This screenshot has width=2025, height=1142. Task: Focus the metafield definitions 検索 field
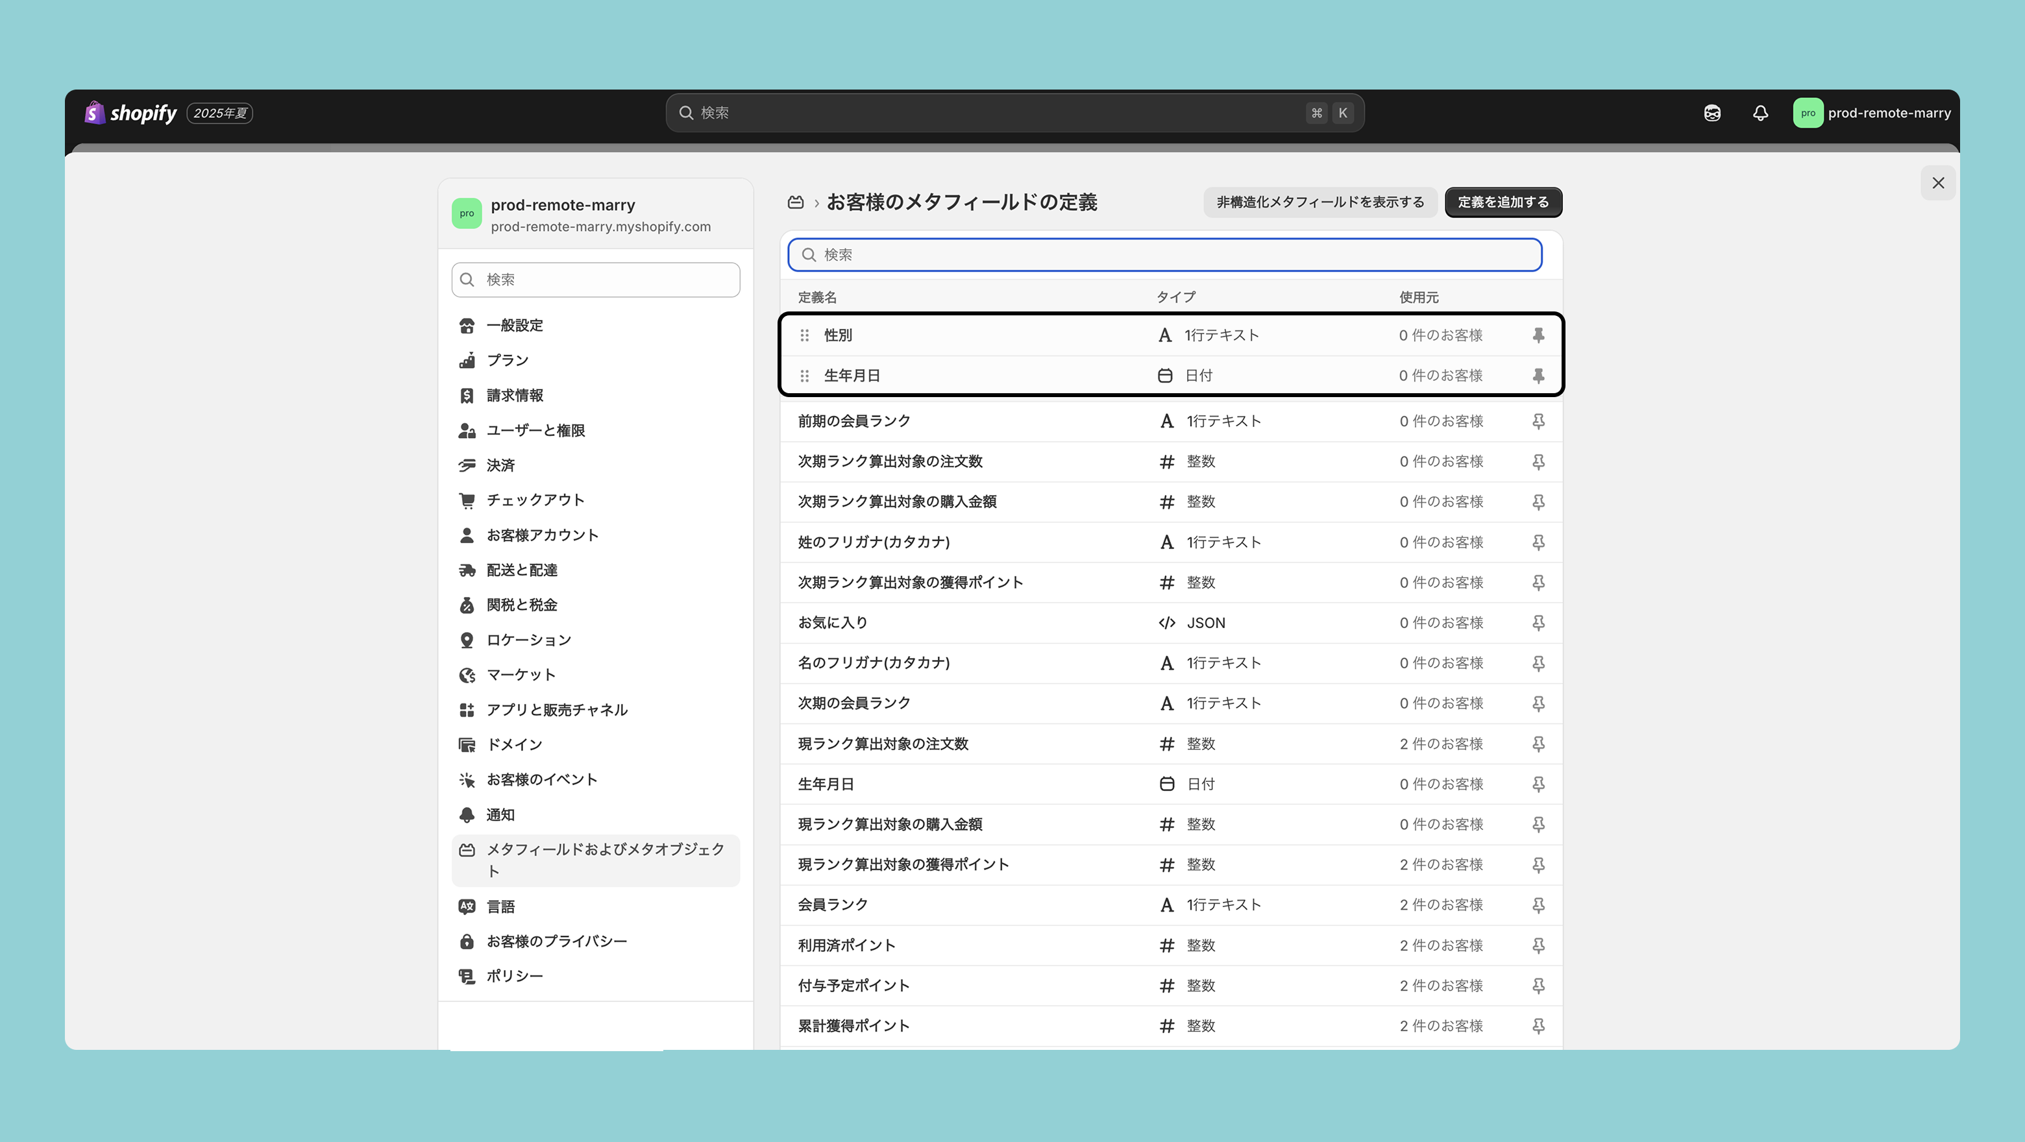[1165, 254]
